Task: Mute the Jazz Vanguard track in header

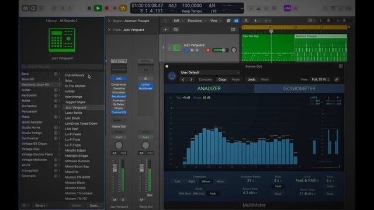Action: 192,50
